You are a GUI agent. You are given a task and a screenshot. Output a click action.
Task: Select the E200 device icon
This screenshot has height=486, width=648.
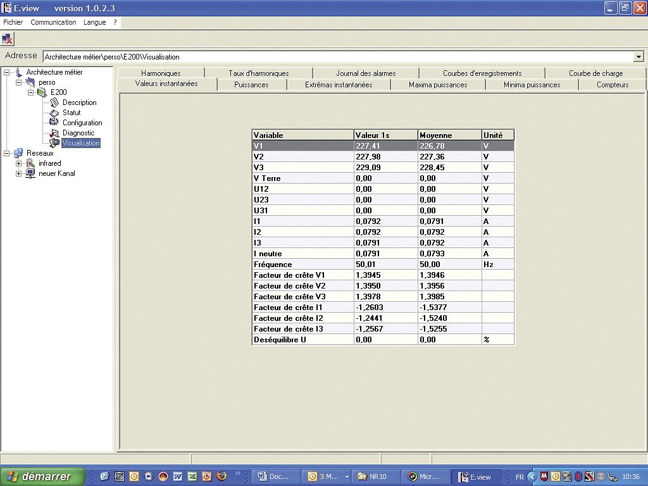pyautogui.click(x=43, y=92)
